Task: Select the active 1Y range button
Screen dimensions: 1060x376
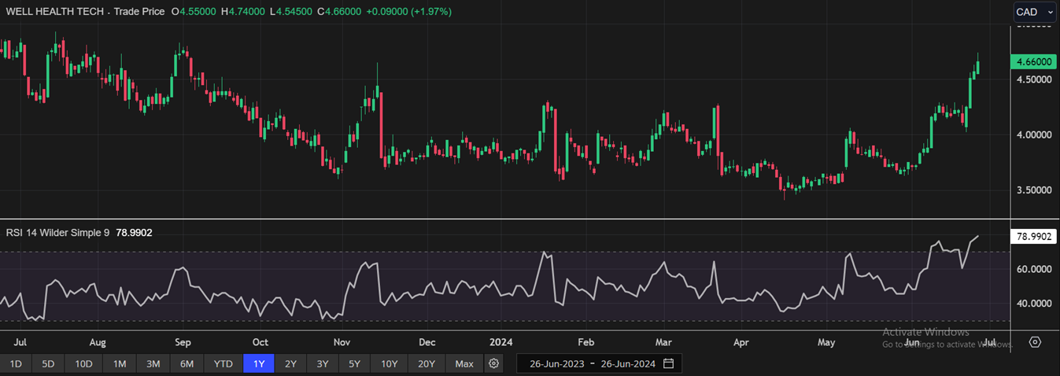Action: (259, 363)
